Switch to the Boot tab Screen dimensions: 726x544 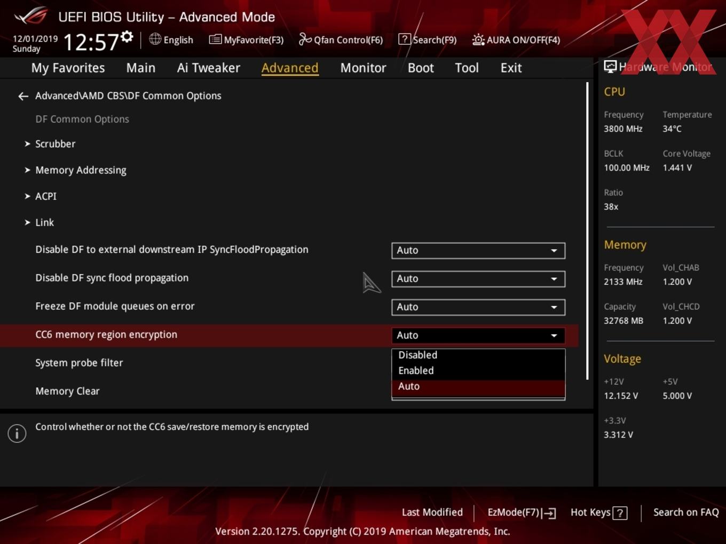(x=421, y=68)
